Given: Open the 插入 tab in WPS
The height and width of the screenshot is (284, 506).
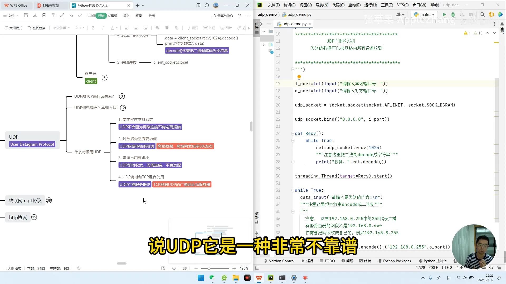Looking at the screenshot, I should (x=126, y=16).
